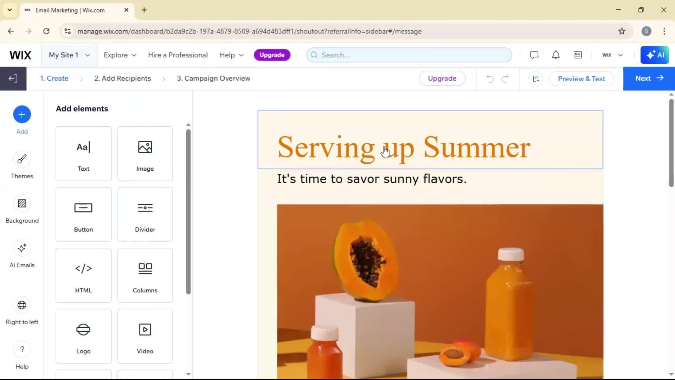
Task: Add a Divider element
Action: (145, 215)
